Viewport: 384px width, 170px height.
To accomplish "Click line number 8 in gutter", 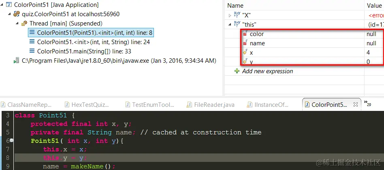I will [x=7, y=158].
